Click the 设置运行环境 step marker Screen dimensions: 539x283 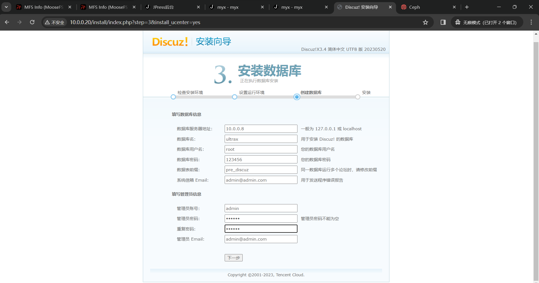[234, 97]
